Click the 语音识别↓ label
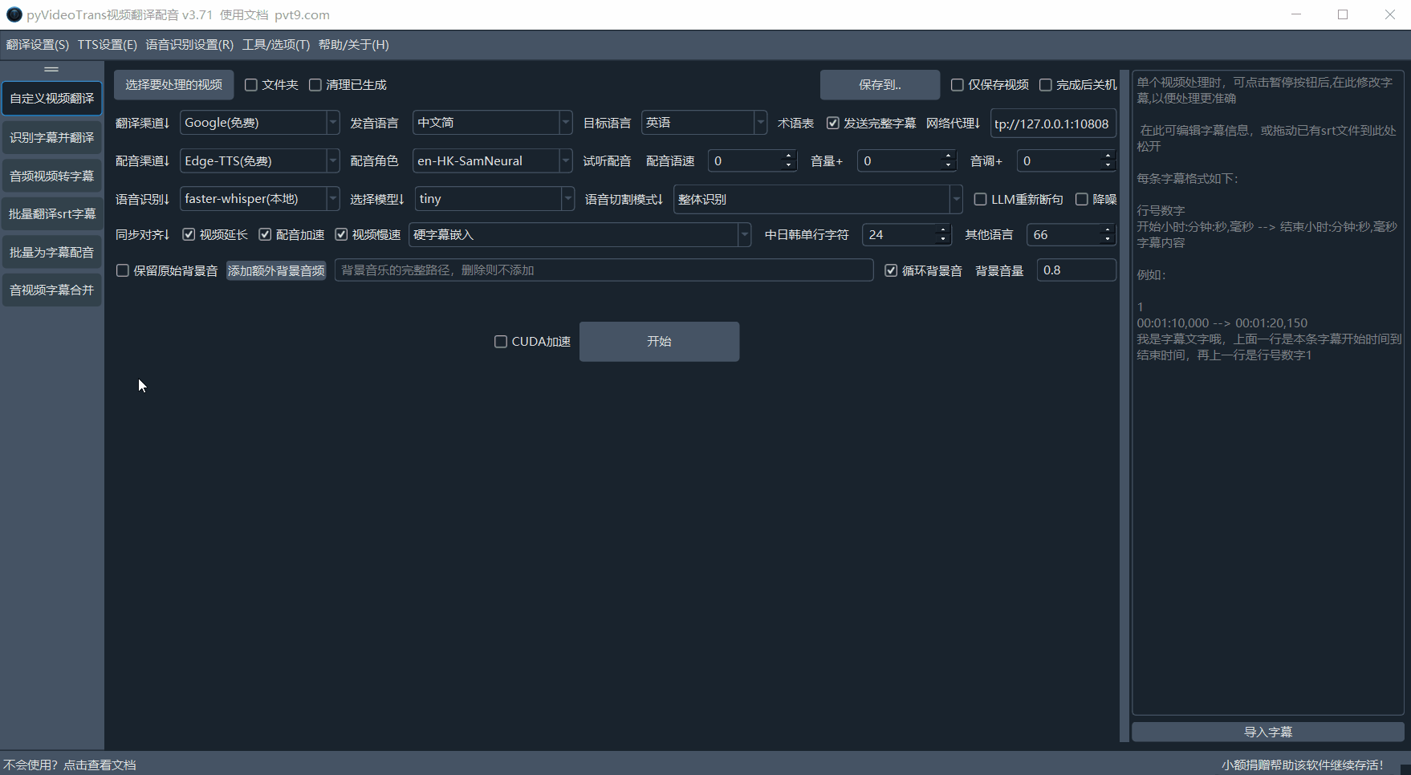This screenshot has height=775, width=1411. tap(142, 199)
